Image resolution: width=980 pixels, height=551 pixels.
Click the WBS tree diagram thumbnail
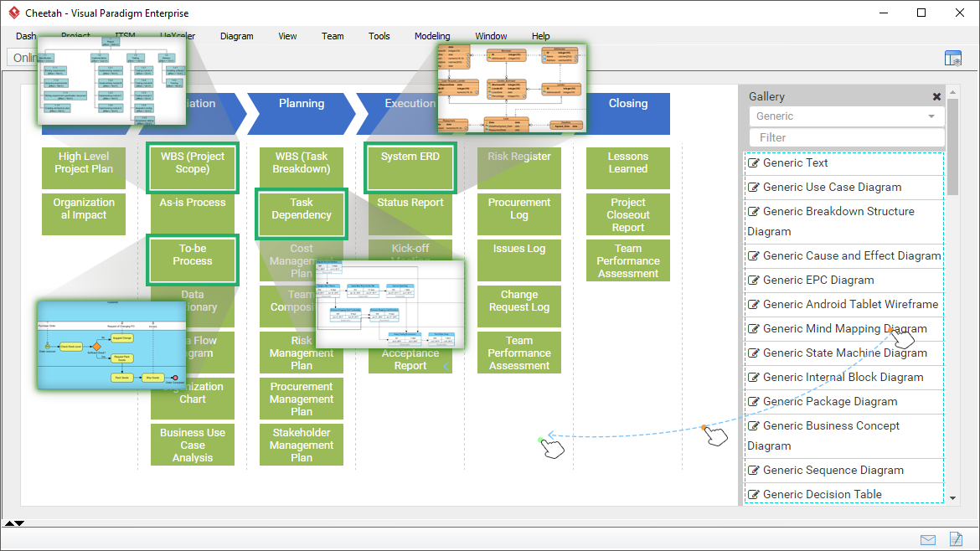pos(112,80)
